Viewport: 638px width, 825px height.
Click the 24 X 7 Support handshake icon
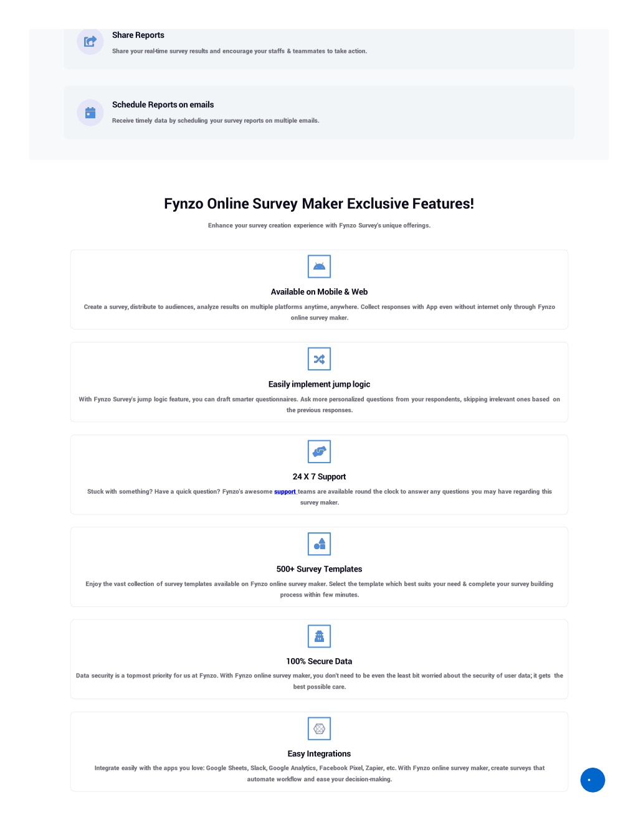point(319,451)
